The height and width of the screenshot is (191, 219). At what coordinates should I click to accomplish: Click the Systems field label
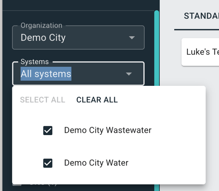point(35,62)
